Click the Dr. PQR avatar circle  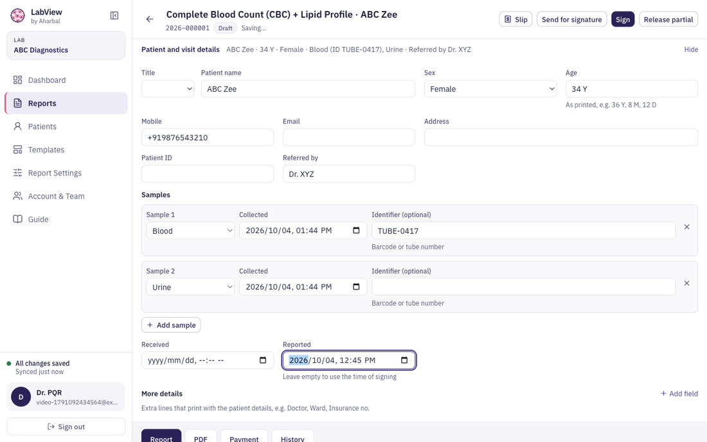[x=21, y=397]
